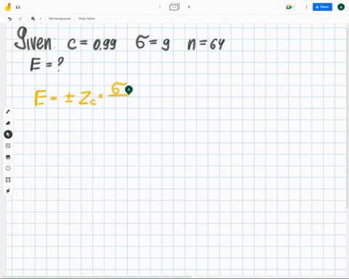The width and height of the screenshot is (349, 279).
Task: Undo the last stroke
Action: [x=10, y=19]
